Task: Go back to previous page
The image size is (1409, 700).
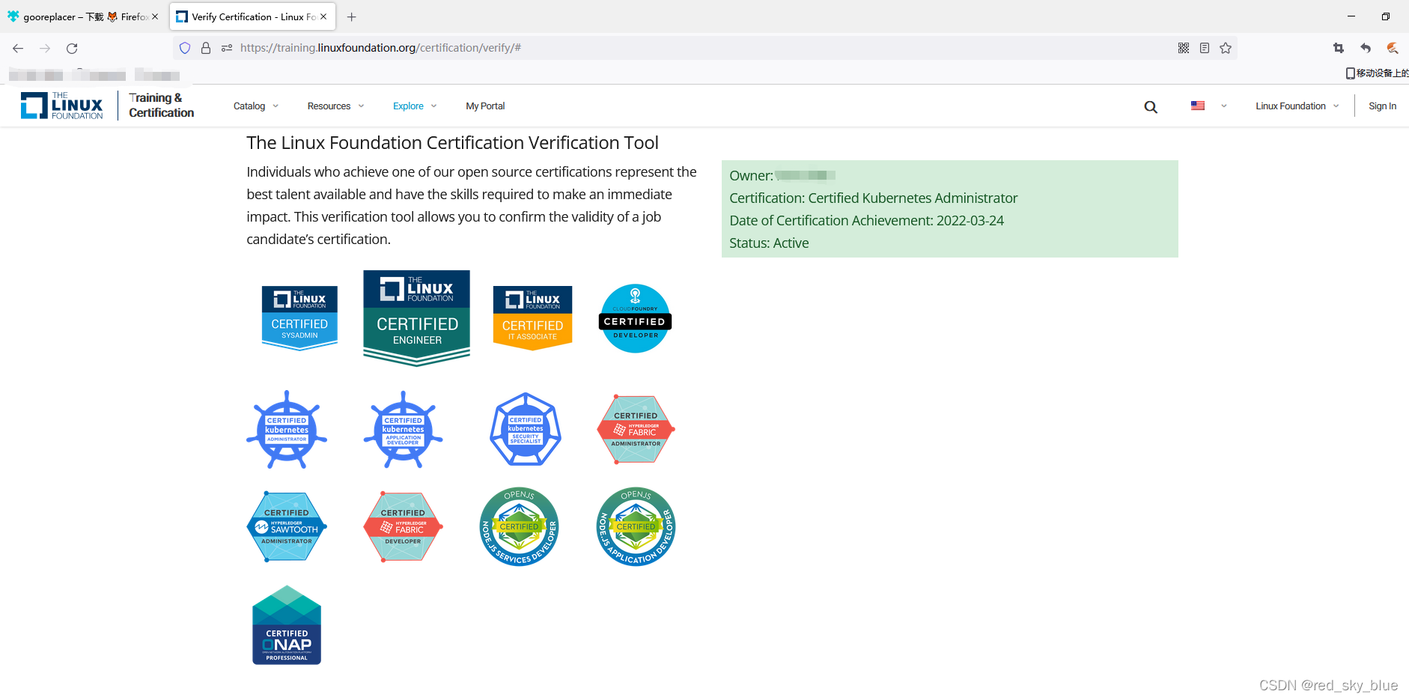Action: (18, 48)
